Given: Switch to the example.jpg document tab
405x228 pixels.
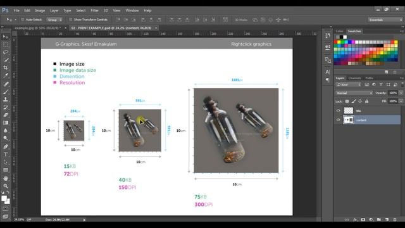Looking at the screenshot, I should point(38,28).
